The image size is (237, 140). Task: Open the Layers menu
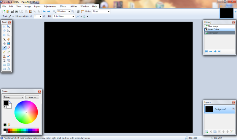37,6
